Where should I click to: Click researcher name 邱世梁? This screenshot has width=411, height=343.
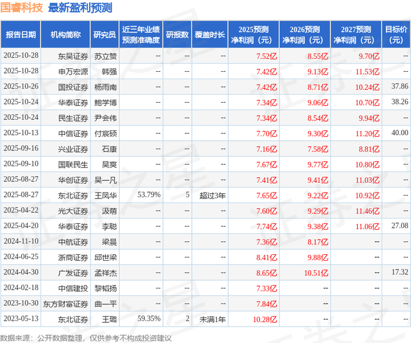105,257
